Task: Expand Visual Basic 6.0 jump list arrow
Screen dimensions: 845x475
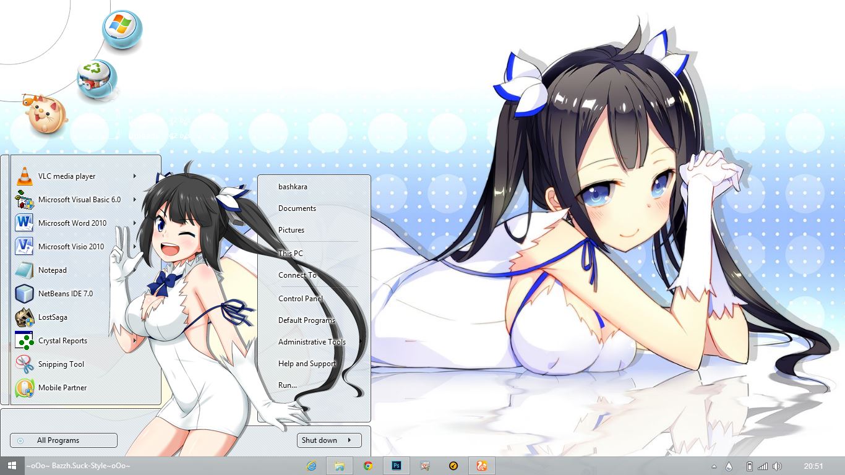Action: coord(134,200)
